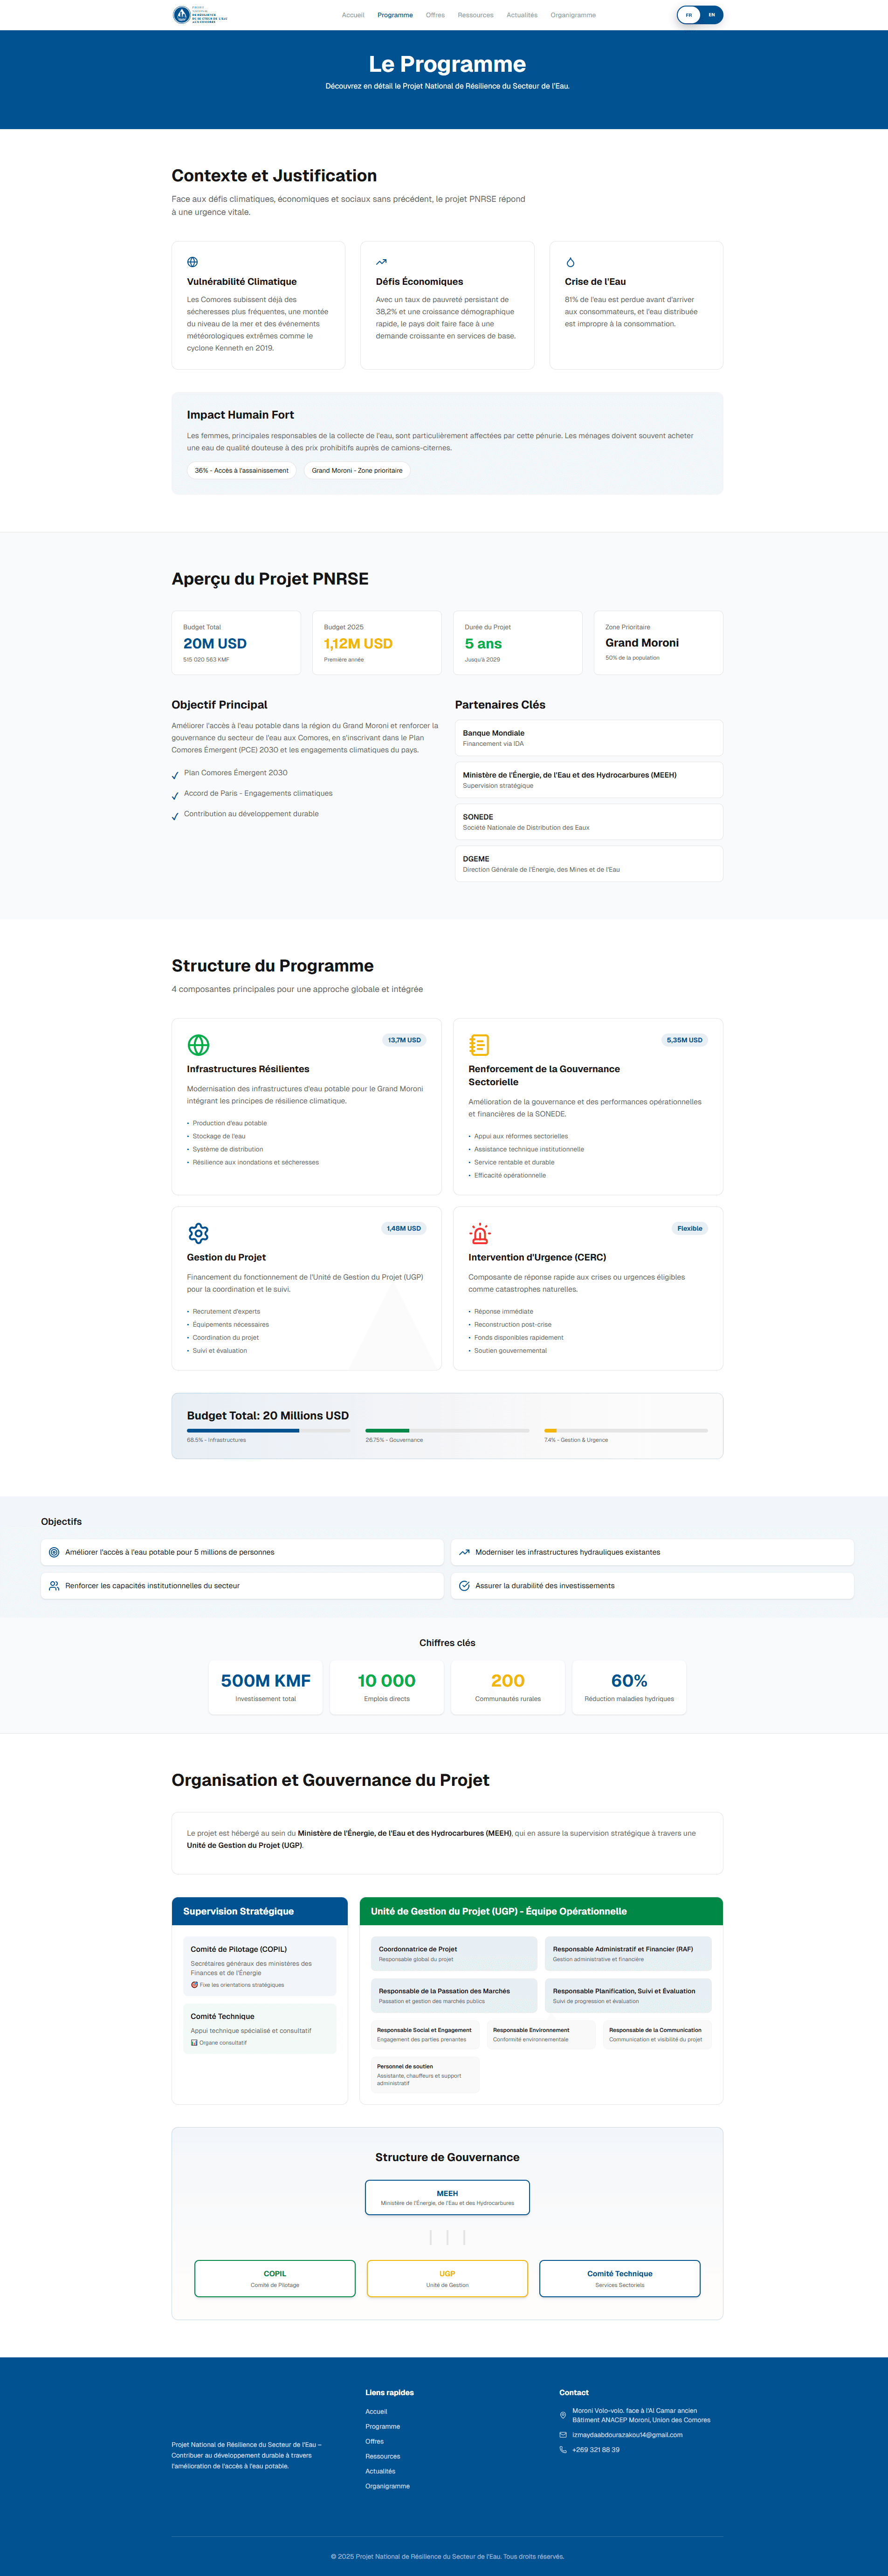Click the trending arrow icon on Défis Économiques
Image resolution: width=888 pixels, height=2576 pixels.
coord(381,261)
